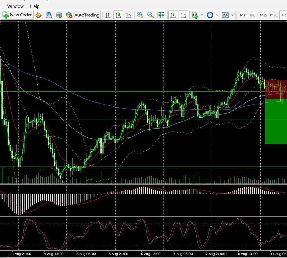
Task: Click the '4 Aug 13:00' time label
Action: 54,254
